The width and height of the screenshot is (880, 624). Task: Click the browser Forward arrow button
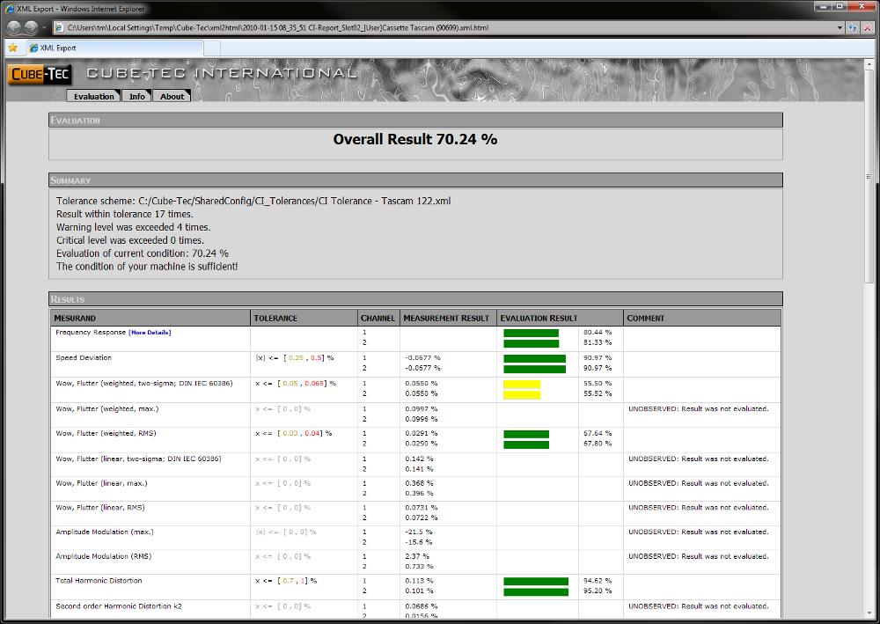point(33,27)
